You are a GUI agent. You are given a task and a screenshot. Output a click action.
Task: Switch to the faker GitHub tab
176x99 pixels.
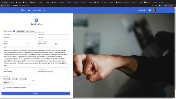pyautogui.click(x=97, y=2)
